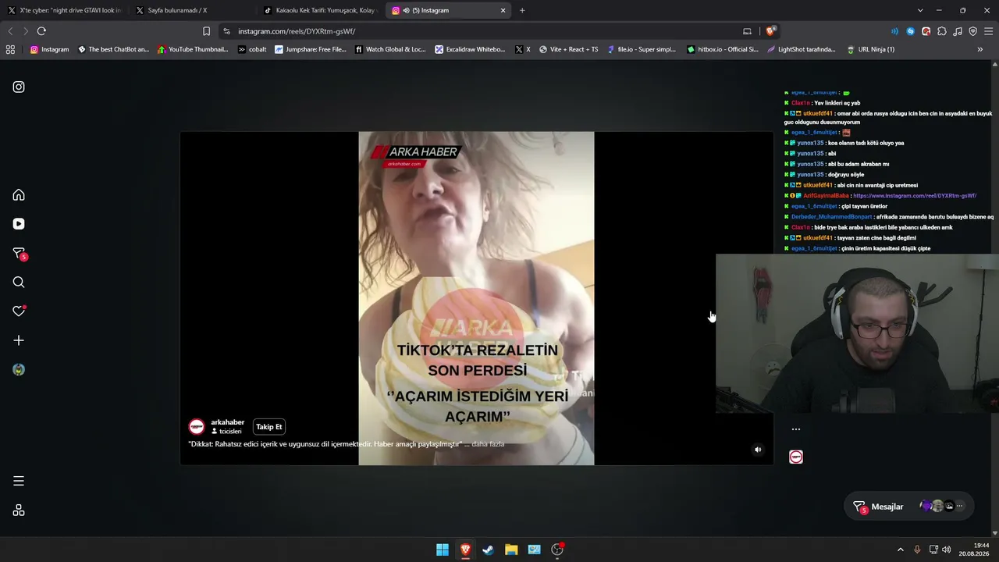The image size is (999, 562).
Task: Follow arkahaber with Takip Et button
Action: [269, 427]
